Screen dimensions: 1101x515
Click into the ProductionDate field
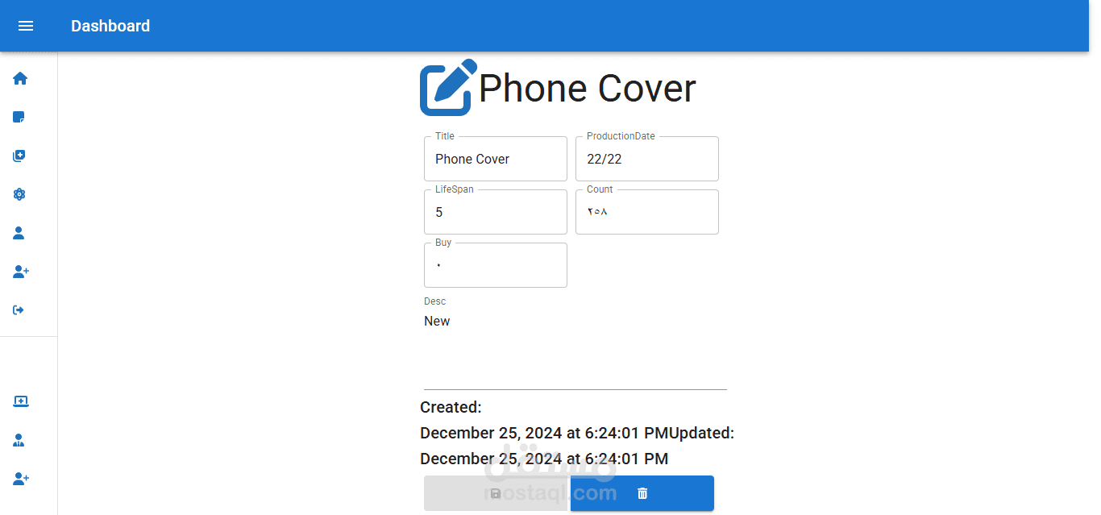coord(647,159)
